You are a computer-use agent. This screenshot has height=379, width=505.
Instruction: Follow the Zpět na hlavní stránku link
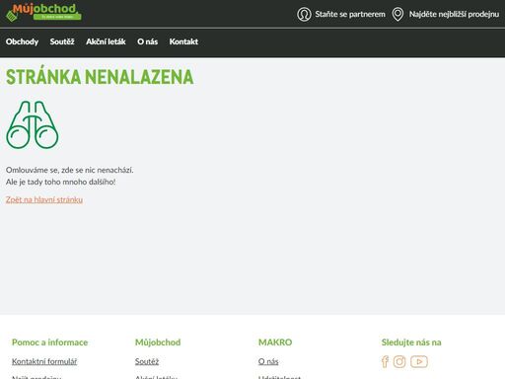pos(44,199)
